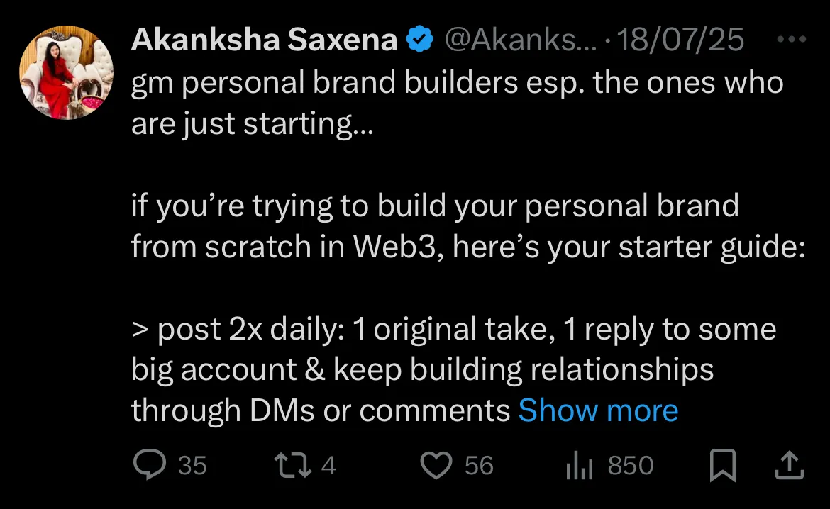This screenshot has width=830, height=509.
Task: Click the 18/07/25 post date
Action: tap(681, 40)
